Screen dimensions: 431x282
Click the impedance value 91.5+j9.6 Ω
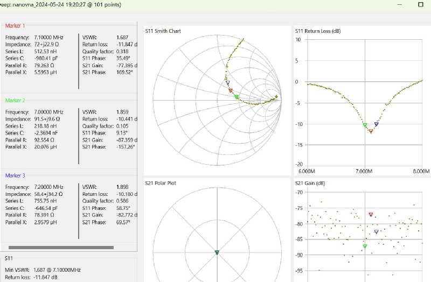point(47,119)
